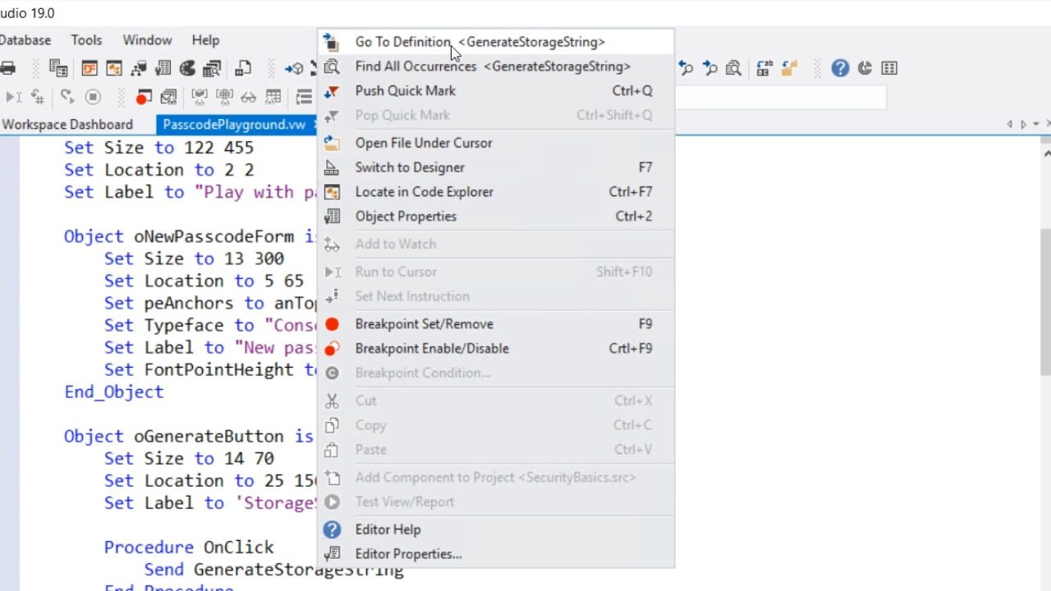Click the red breakpoint toolbar icon
The width and height of the screenshot is (1051, 591).
[x=144, y=98]
